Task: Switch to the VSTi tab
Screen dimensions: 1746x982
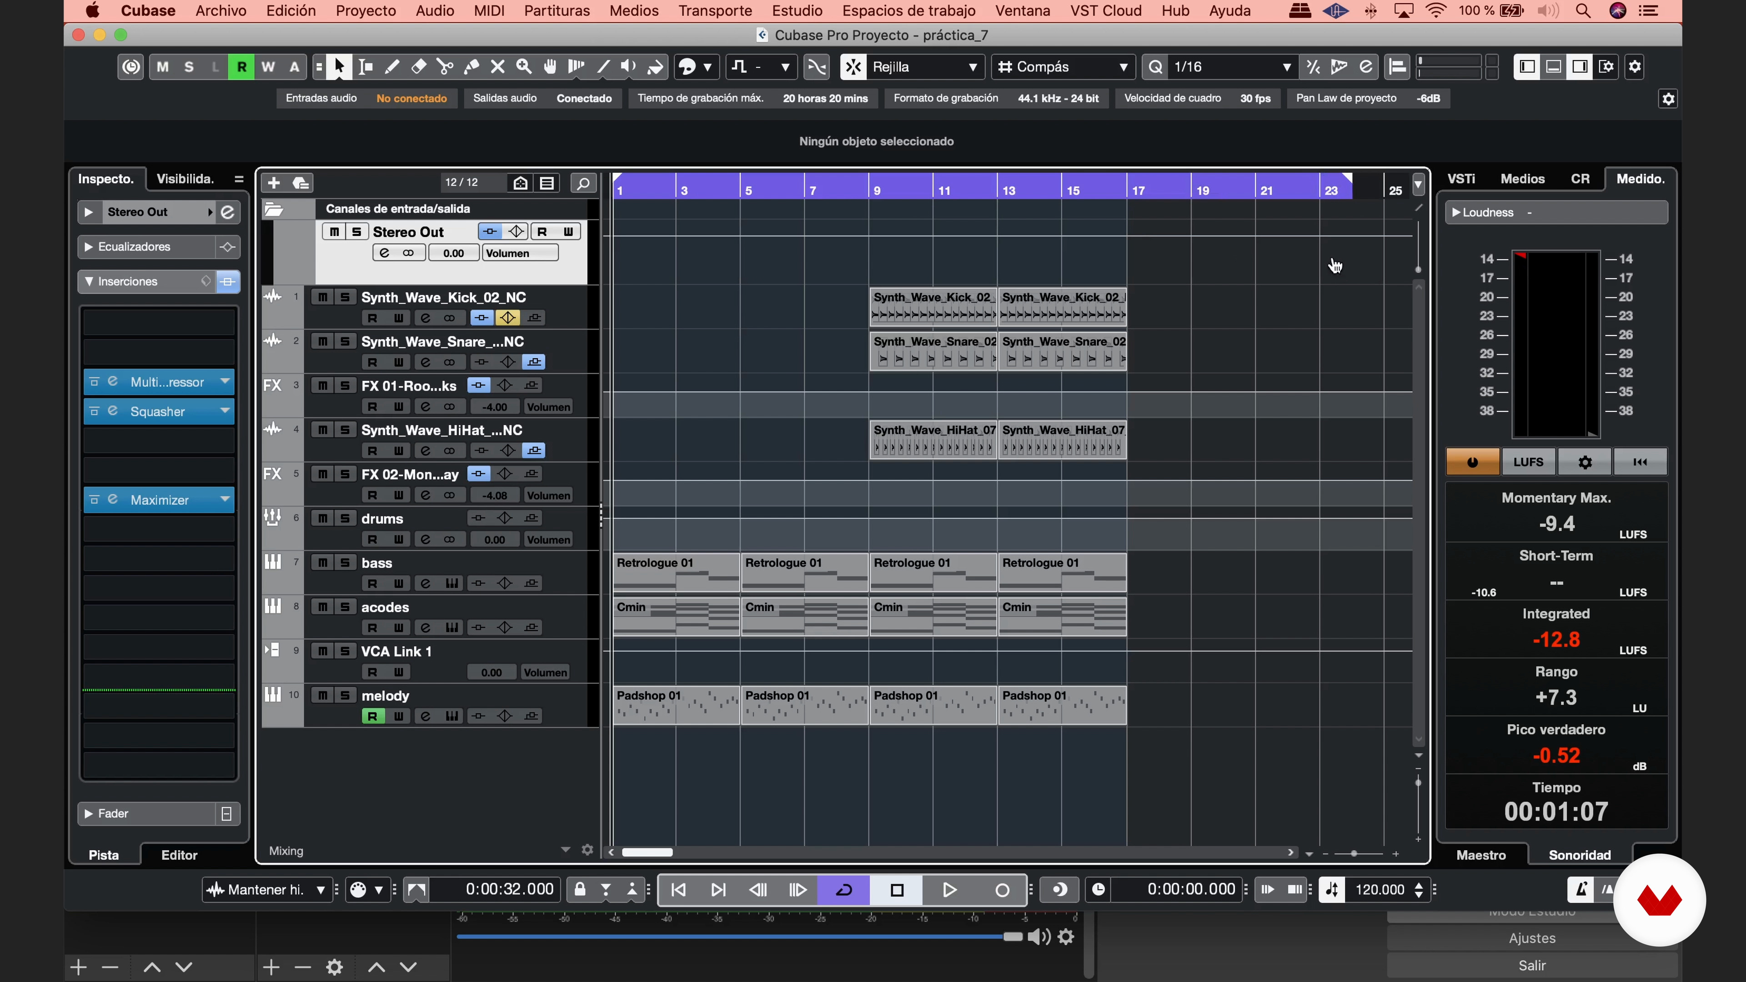Action: (1460, 179)
